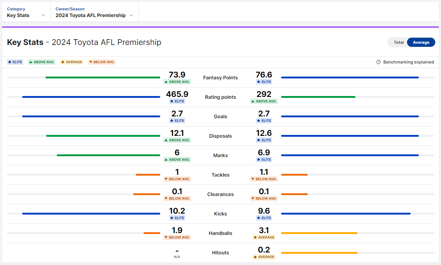Viewport: 441px width, 265px height.
Task: Click the ELITE badge under 76.6
Action: click(x=264, y=82)
